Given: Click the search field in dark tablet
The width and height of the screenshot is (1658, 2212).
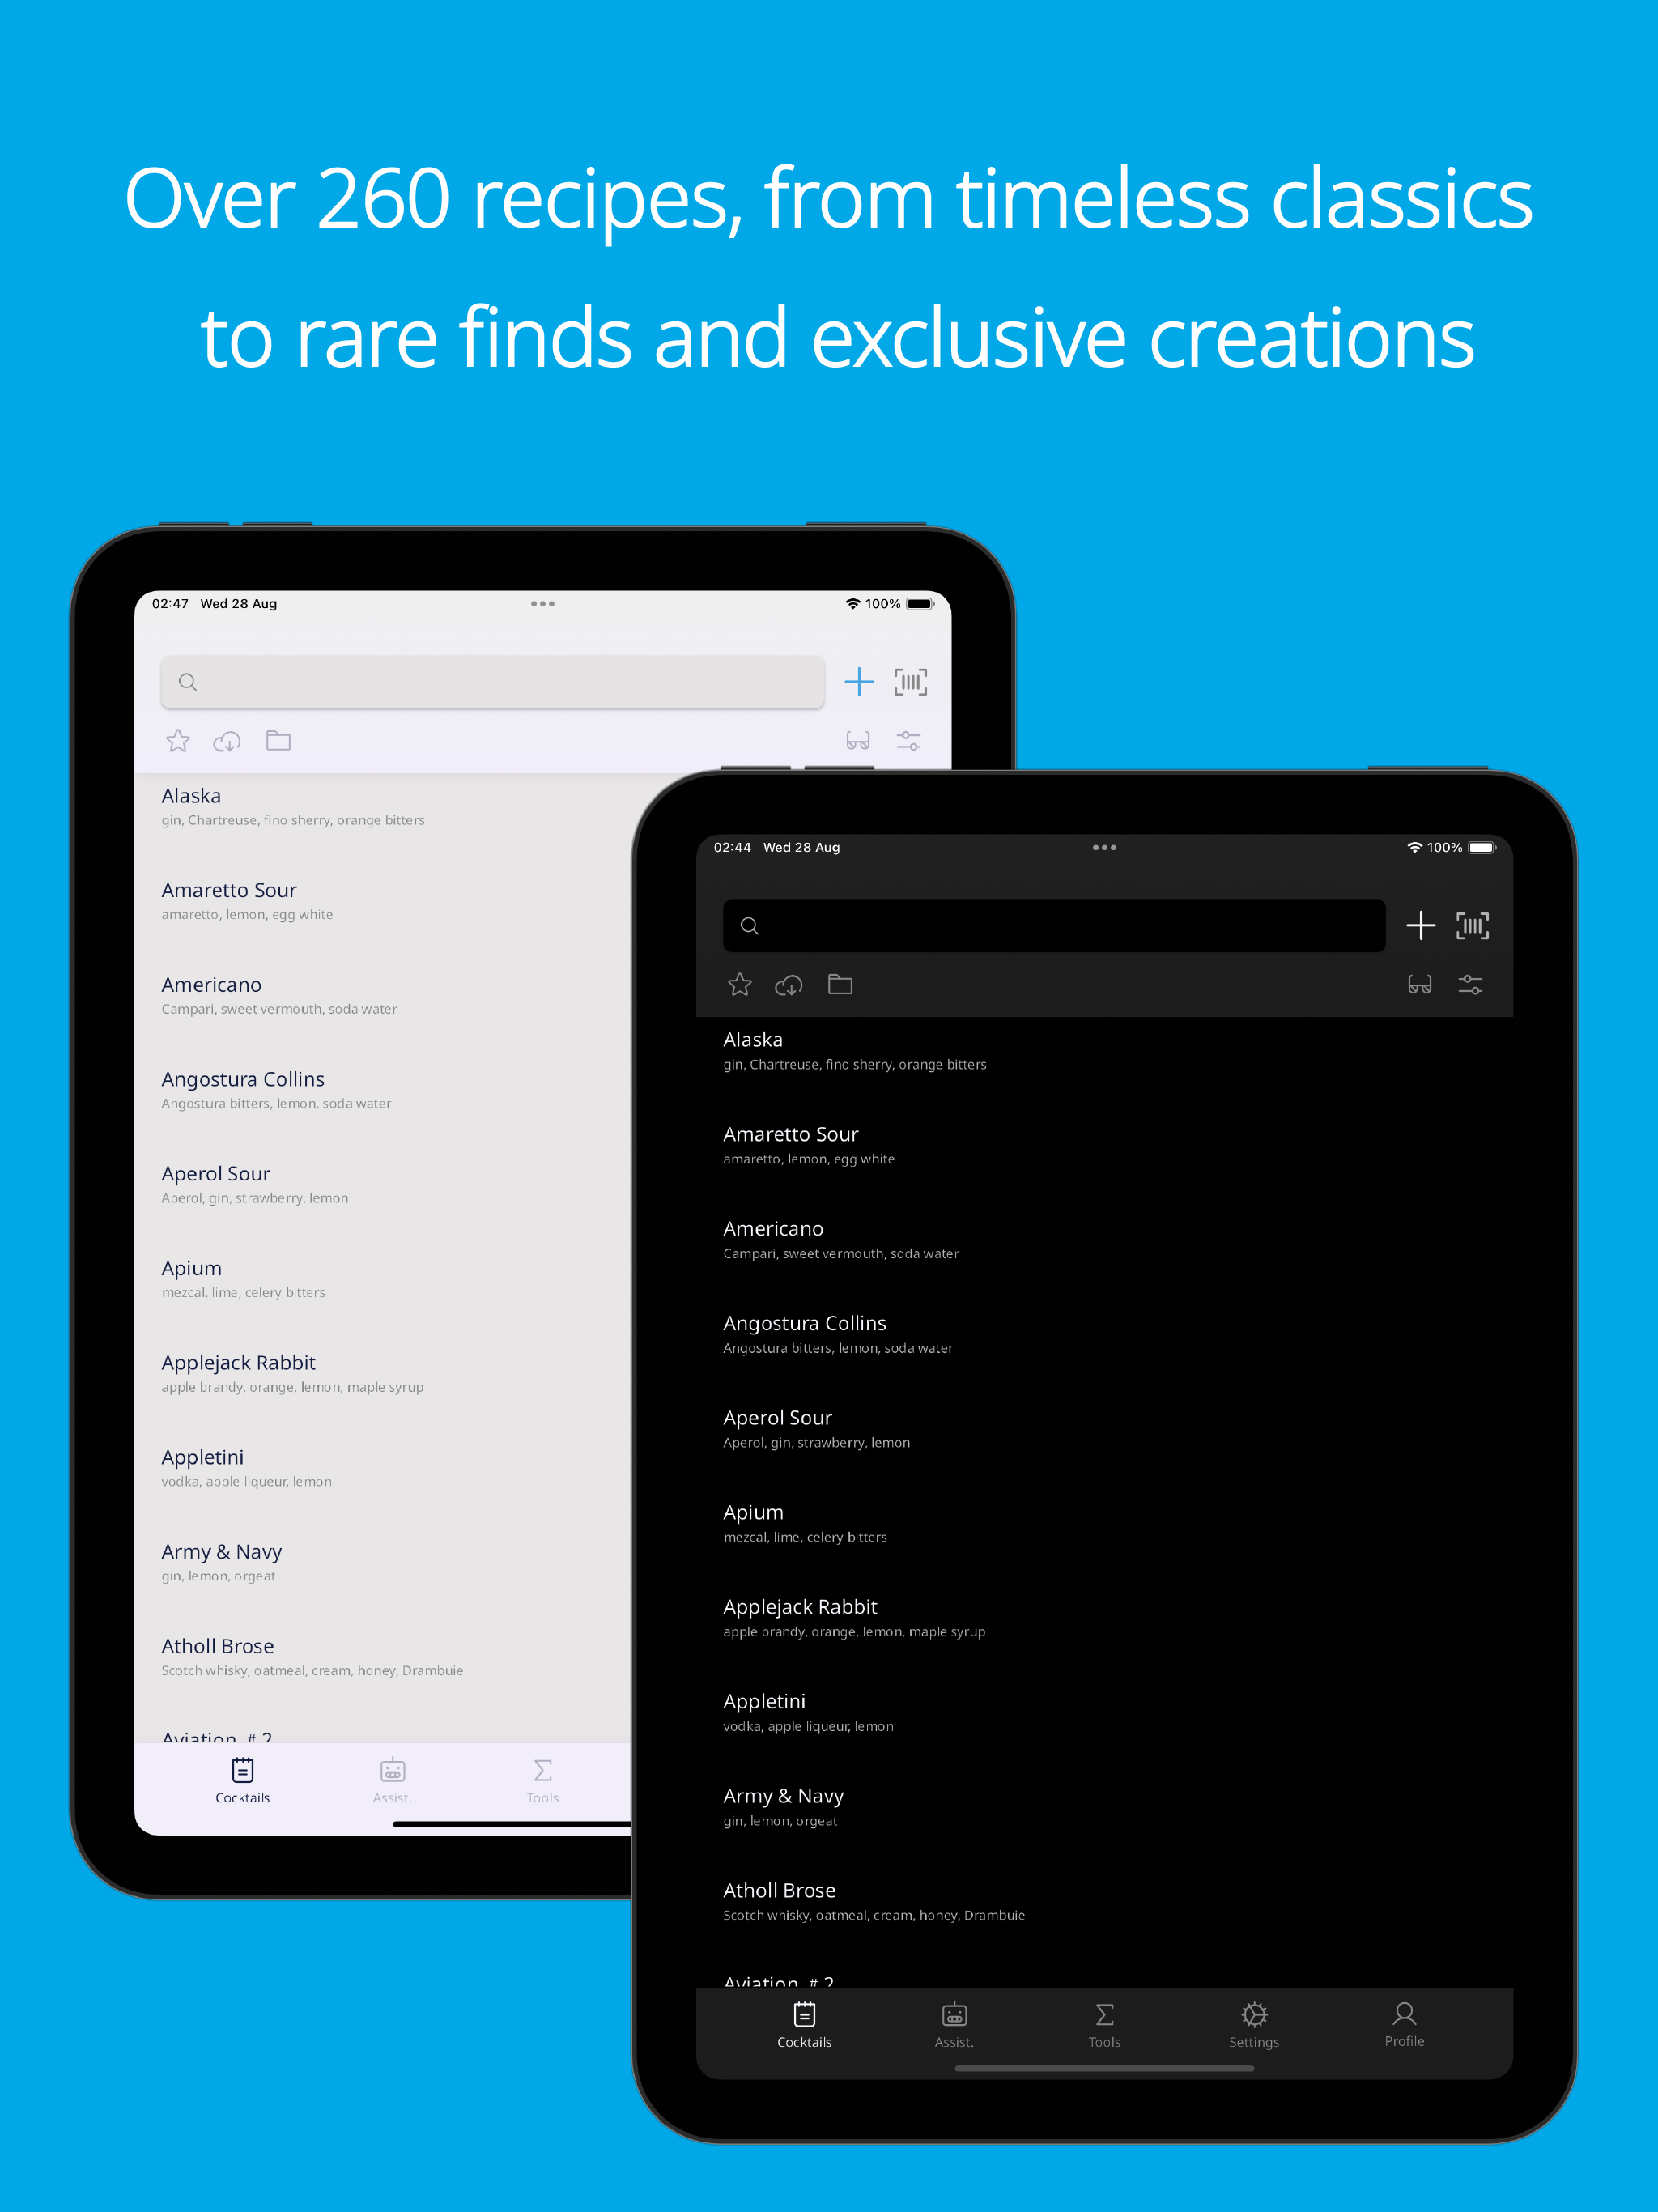Looking at the screenshot, I should coord(1054,926).
